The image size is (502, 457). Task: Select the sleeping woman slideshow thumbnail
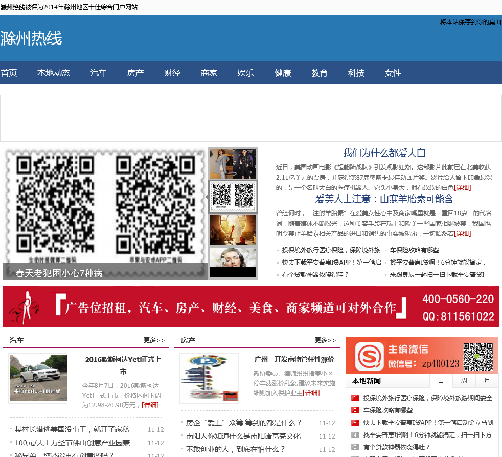click(x=233, y=262)
